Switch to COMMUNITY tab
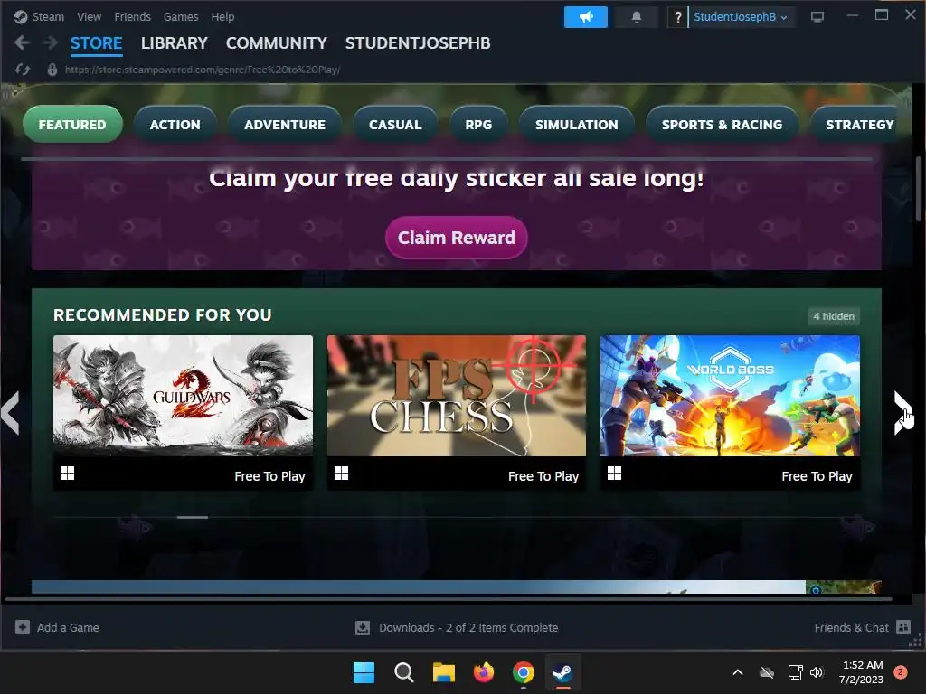Viewport: 926px width, 694px height. (277, 43)
